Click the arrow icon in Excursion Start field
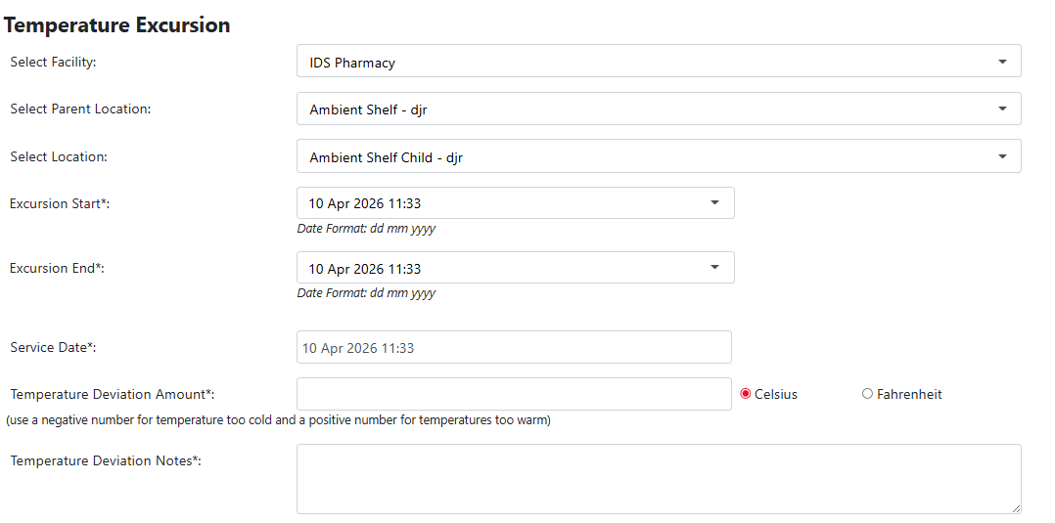Image resolution: width=1055 pixels, height=523 pixels. pos(714,202)
